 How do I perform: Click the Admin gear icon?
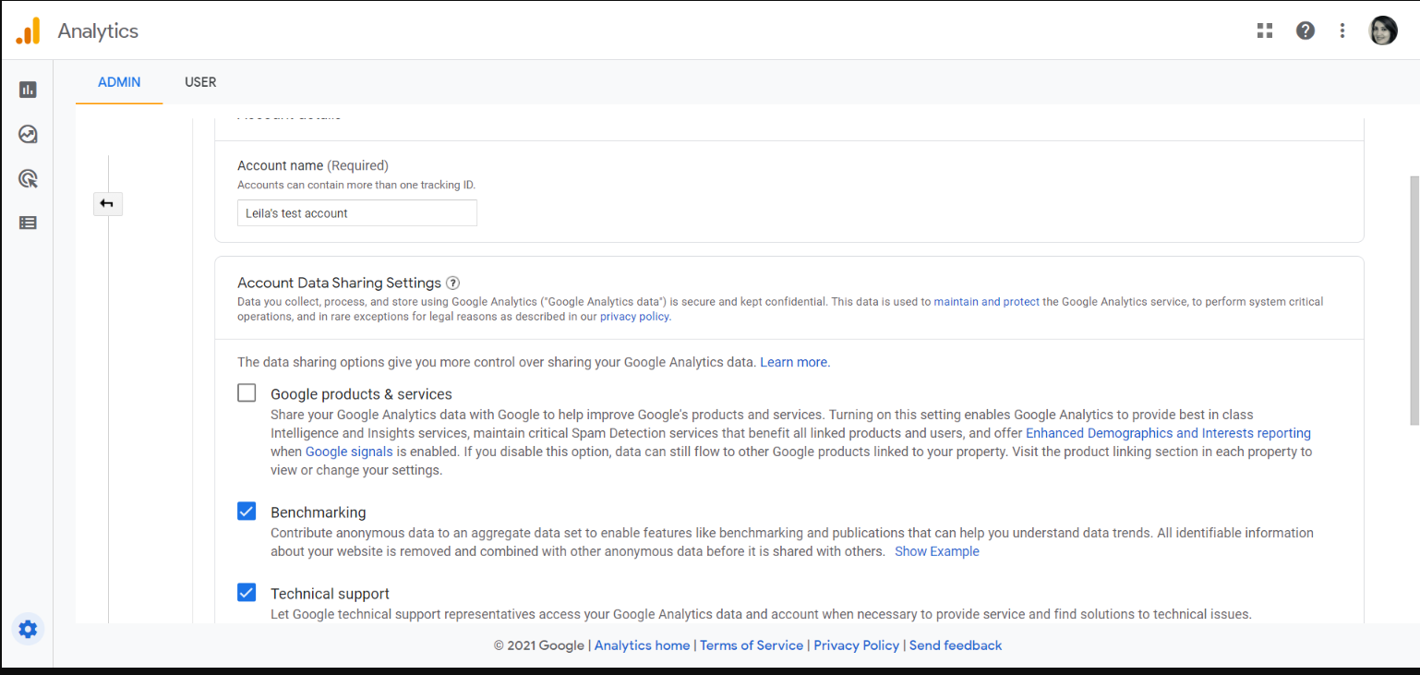28,630
